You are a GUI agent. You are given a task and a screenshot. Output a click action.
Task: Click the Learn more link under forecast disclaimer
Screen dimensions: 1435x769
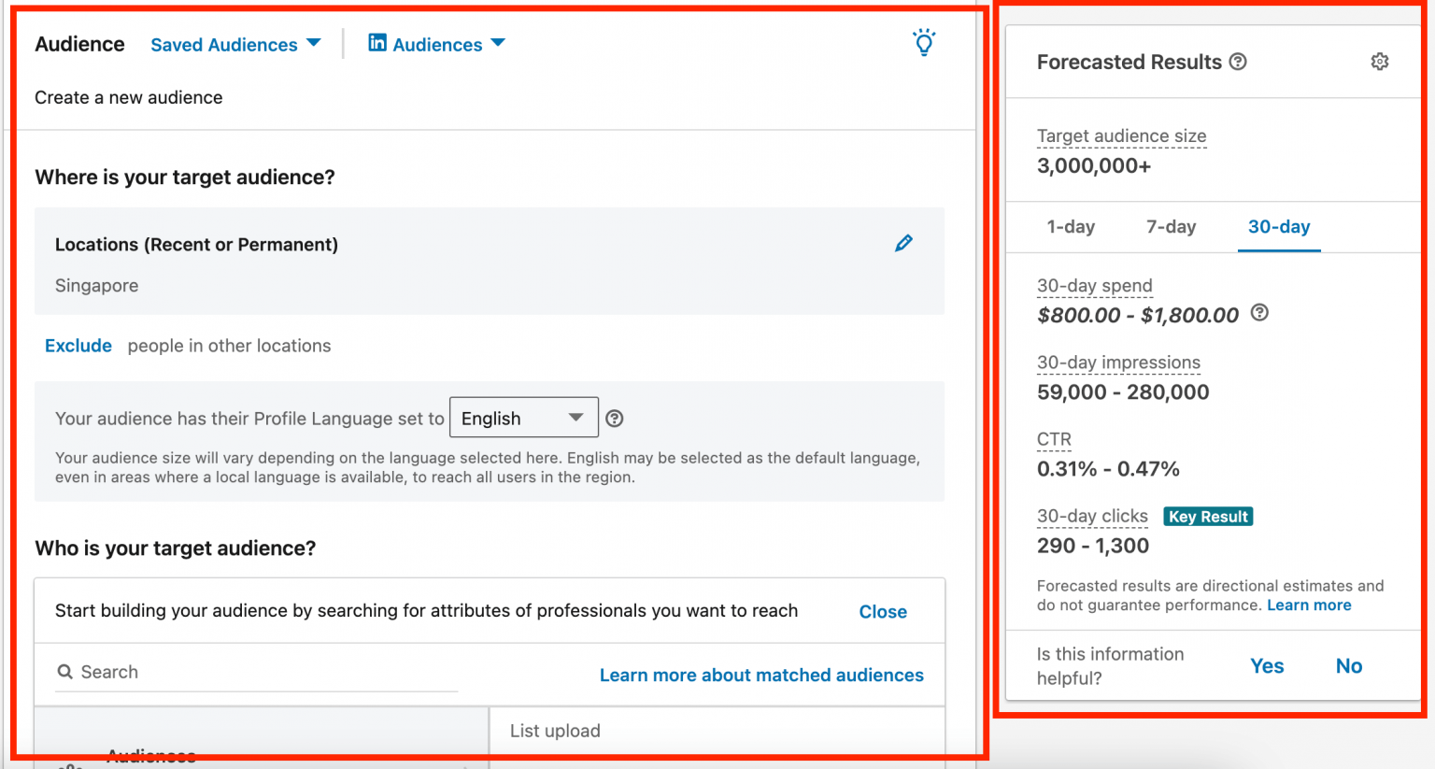[x=1309, y=605]
